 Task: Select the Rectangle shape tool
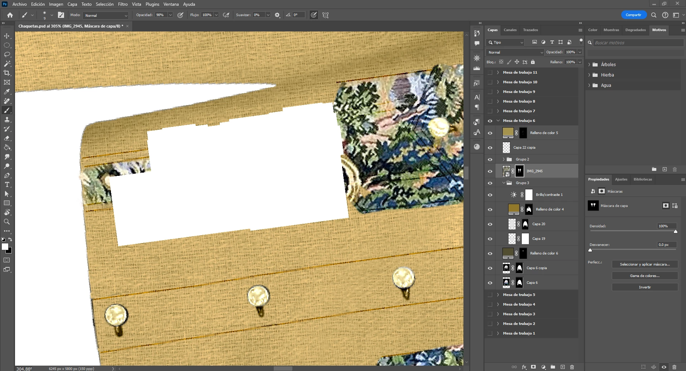click(x=7, y=203)
